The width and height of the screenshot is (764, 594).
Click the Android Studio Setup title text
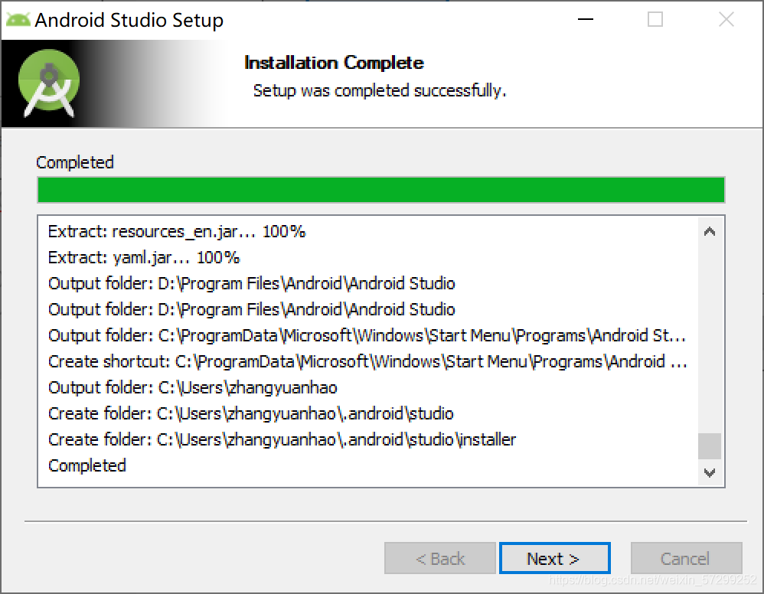pos(129,20)
